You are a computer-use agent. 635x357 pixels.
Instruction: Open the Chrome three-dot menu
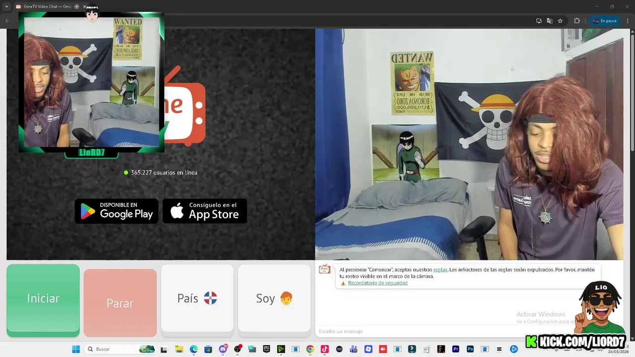(628, 21)
